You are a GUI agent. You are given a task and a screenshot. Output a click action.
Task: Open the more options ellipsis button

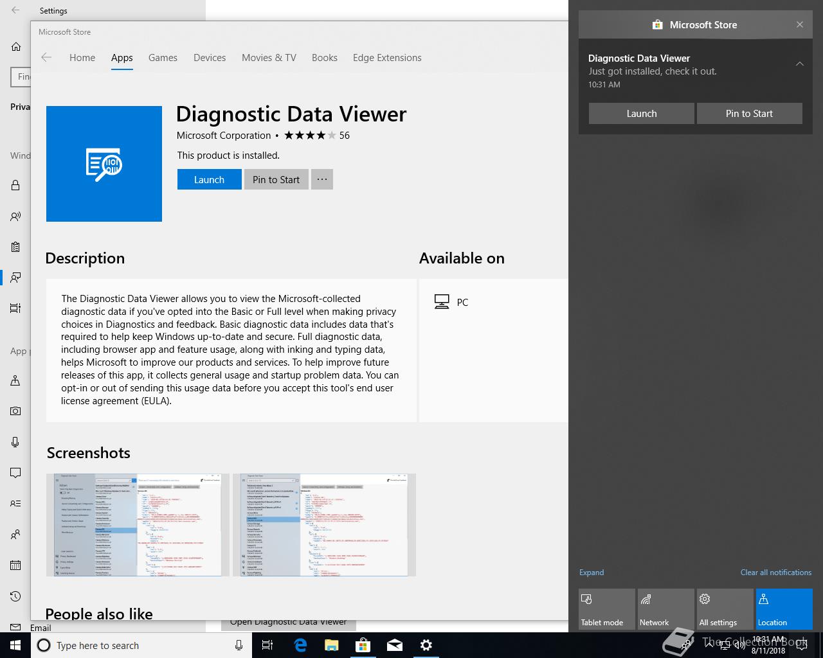[x=322, y=179]
